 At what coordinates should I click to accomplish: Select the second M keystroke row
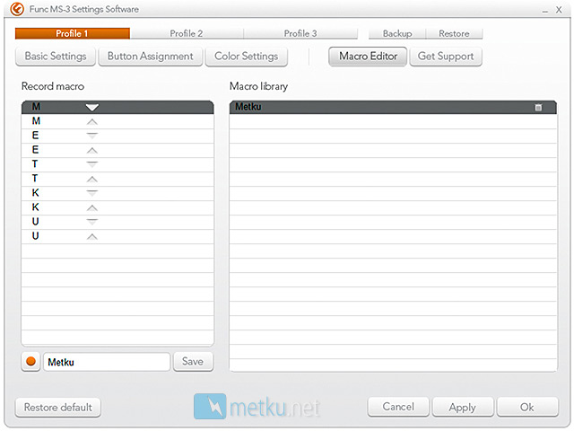(117, 121)
